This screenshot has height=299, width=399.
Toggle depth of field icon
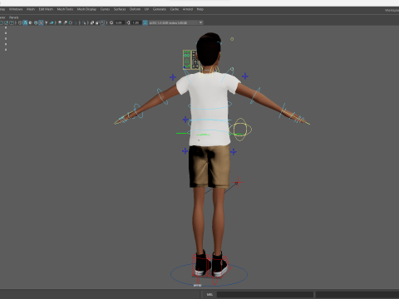pos(76,22)
